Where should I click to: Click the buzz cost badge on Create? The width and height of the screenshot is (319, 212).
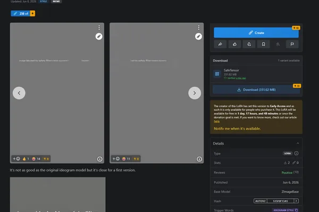click(x=296, y=28)
